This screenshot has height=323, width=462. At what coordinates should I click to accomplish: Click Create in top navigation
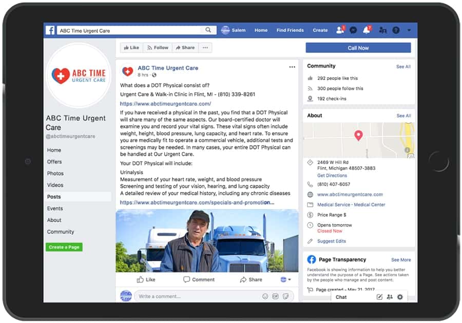click(x=320, y=30)
